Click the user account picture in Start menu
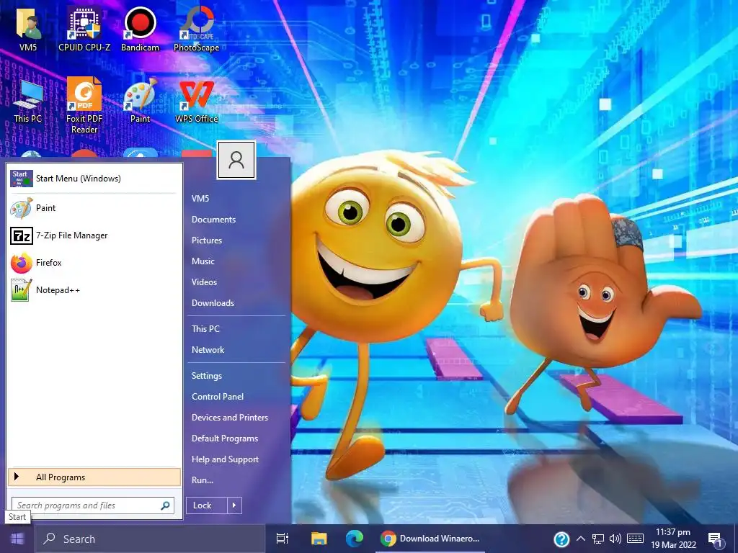Viewport: 738px width, 553px height. (x=236, y=160)
